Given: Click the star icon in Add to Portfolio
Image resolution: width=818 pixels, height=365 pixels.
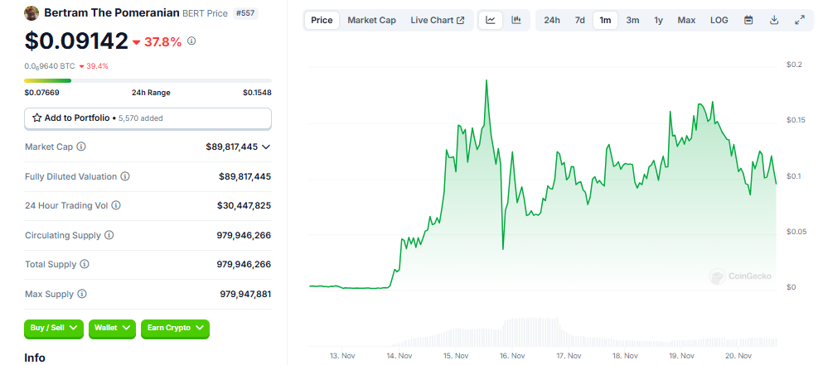Looking at the screenshot, I should 37,118.
